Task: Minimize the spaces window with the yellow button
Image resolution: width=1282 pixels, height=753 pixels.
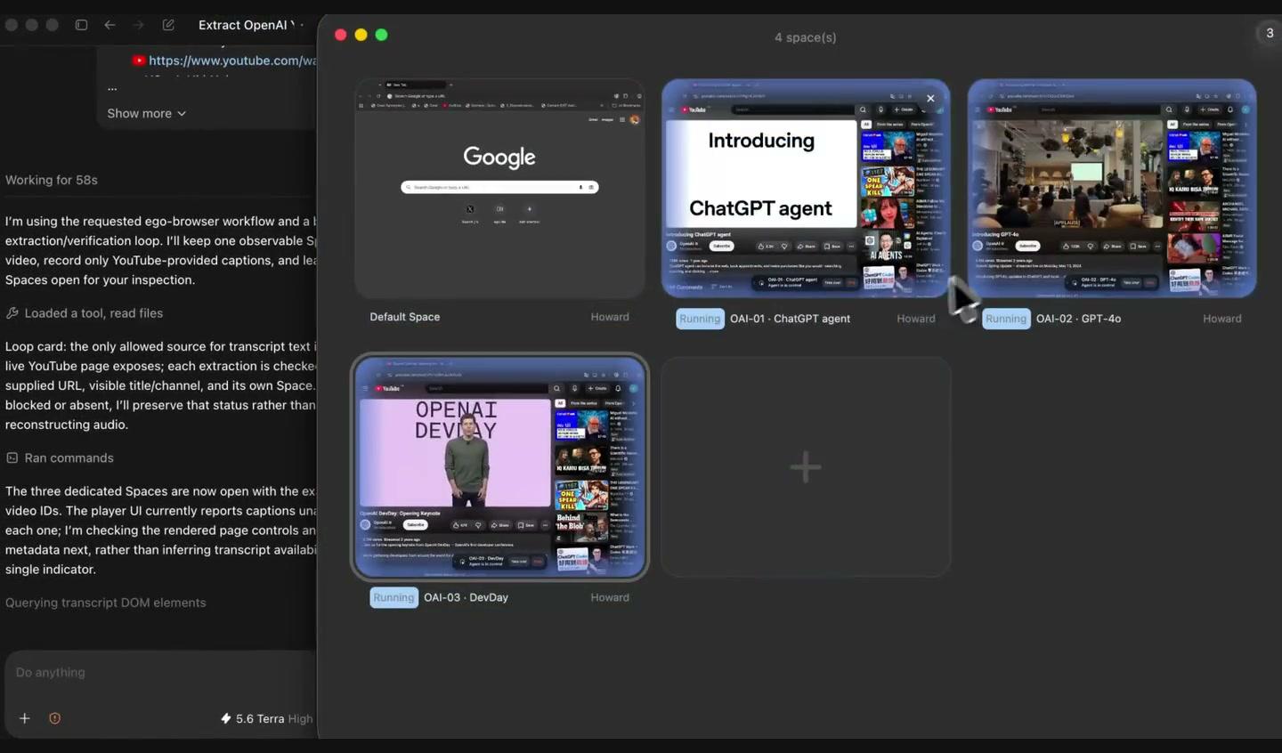Action: pos(361,35)
